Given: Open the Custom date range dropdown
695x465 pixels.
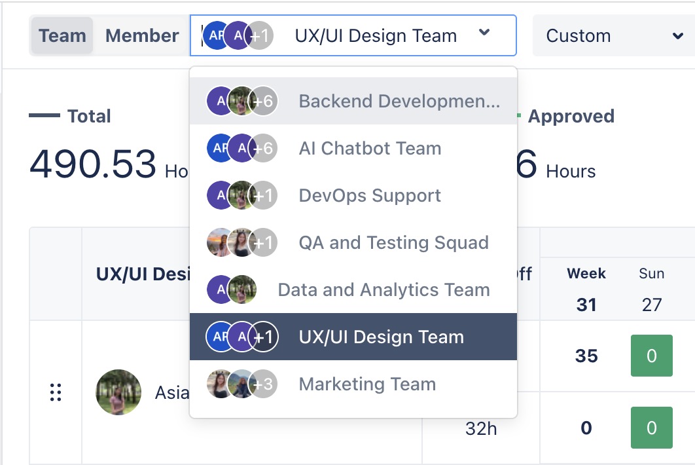Looking at the screenshot, I should point(615,35).
